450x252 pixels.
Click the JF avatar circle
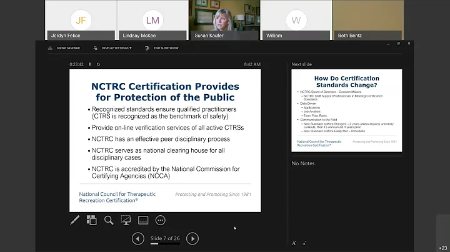tap(81, 20)
